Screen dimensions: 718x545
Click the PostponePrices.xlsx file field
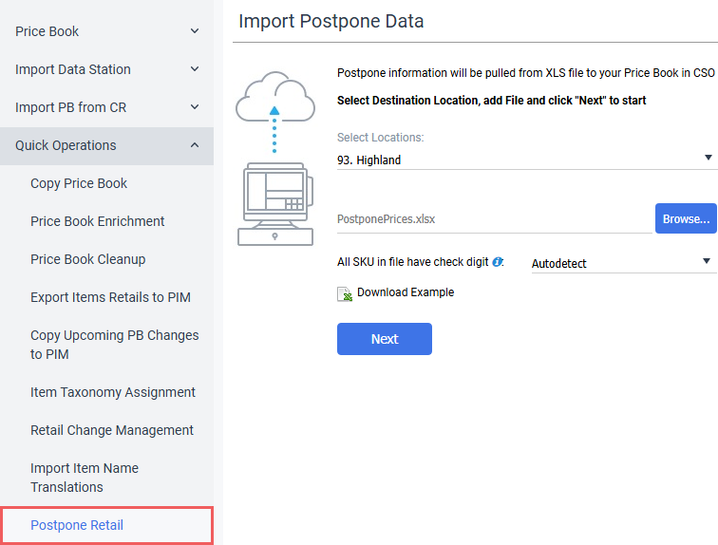pyautogui.click(x=493, y=219)
